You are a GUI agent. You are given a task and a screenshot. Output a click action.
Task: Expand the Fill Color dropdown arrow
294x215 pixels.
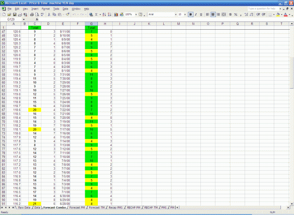click(x=282, y=15)
